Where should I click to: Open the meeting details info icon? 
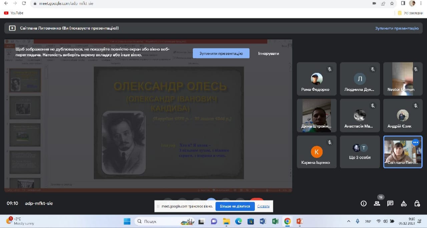(364, 204)
